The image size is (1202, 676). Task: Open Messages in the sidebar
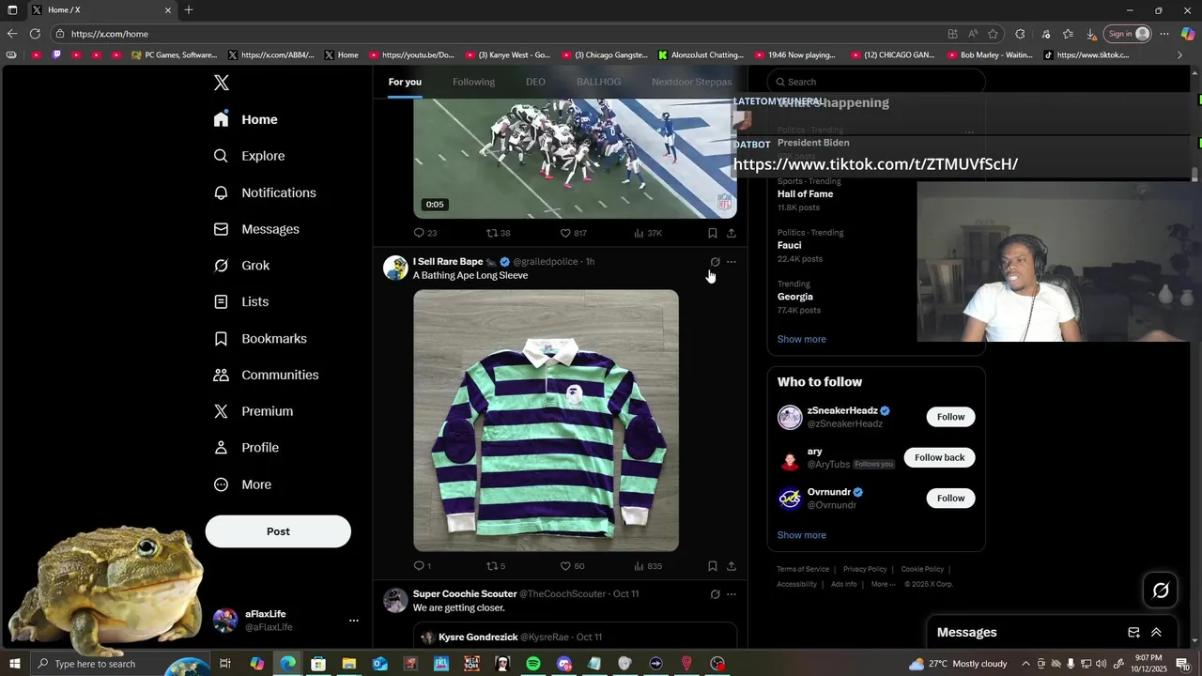pyautogui.click(x=257, y=229)
